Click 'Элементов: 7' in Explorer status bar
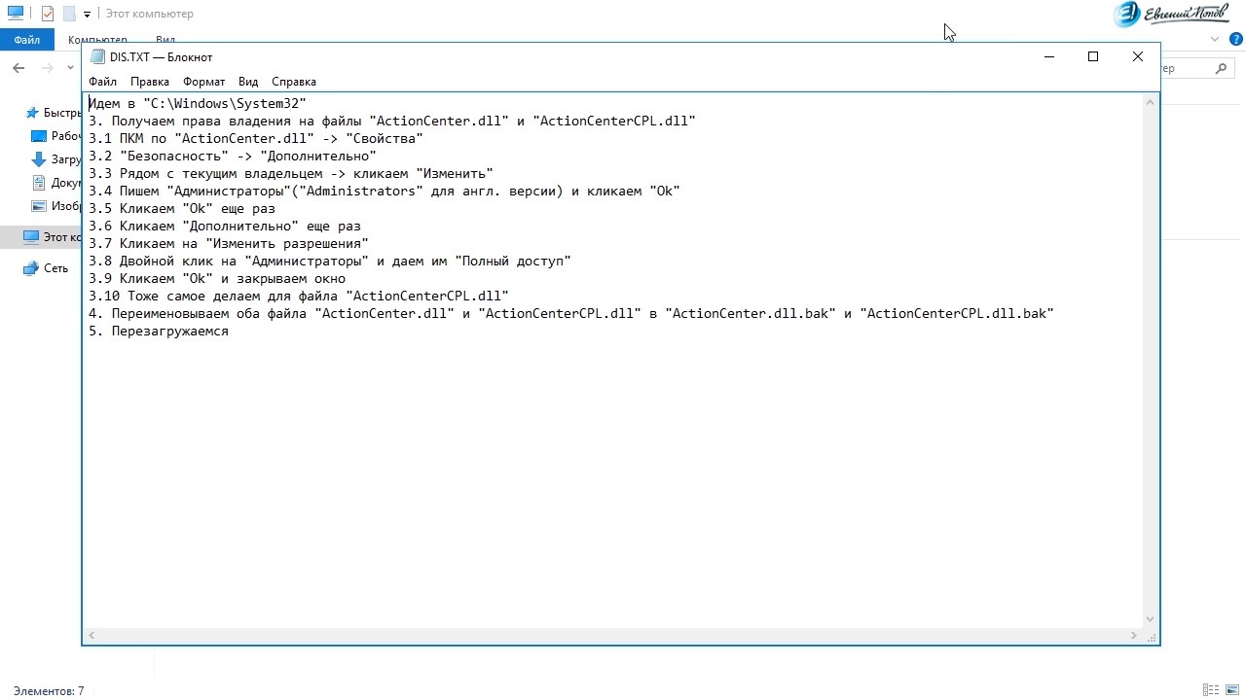The image size is (1246, 700). (49, 691)
